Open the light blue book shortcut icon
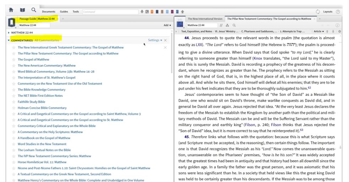This screenshot has height=182, width=349. pyautogui.click(x=167, y=12)
